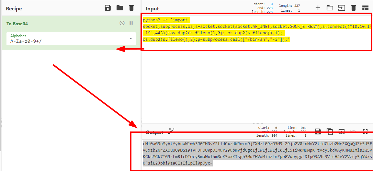Click the Base64 output text
Screen dimensions: 373x171
point(257,154)
